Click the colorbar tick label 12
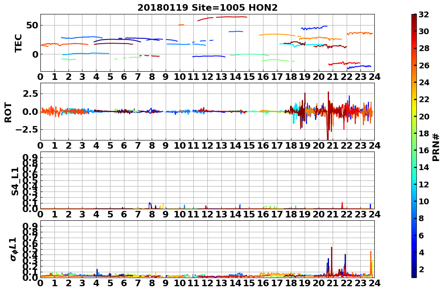This screenshot has width=444, height=292. coord(424,184)
